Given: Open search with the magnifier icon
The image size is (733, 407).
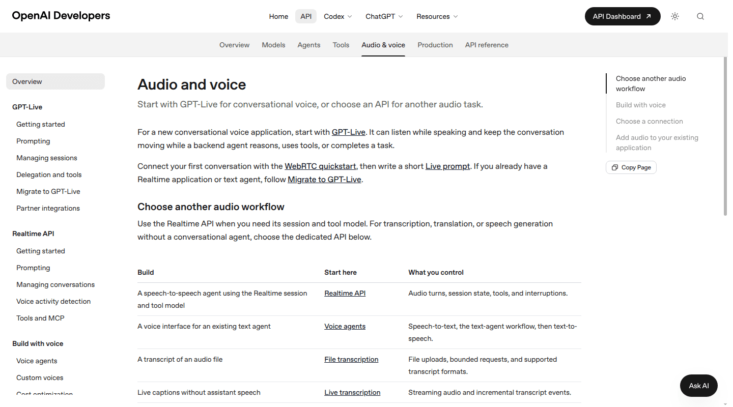Looking at the screenshot, I should pyautogui.click(x=700, y=16).
